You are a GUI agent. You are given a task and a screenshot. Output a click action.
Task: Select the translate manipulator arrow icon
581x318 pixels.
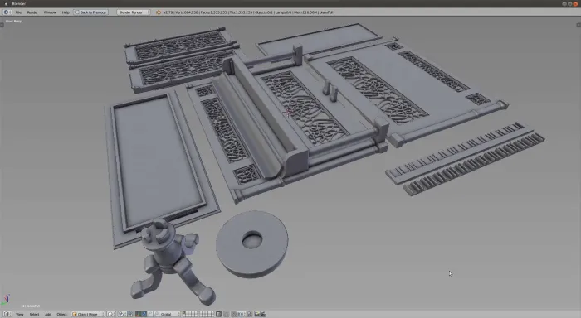(x=144, y=314)
